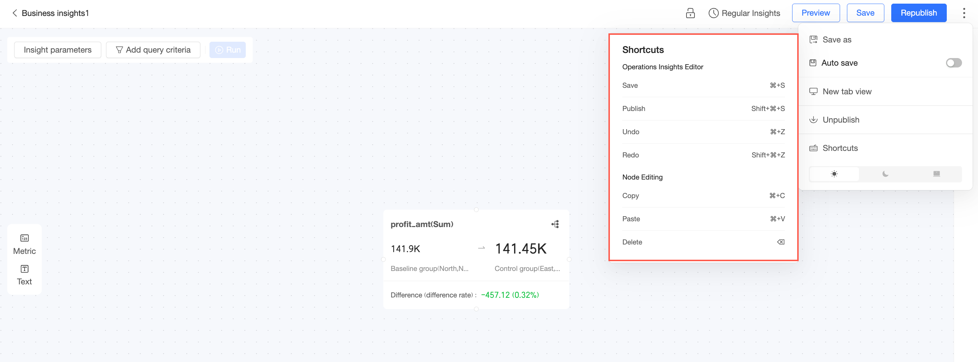Open Shortcuts menu entry

pyautogui.click(x=885, y=148)
